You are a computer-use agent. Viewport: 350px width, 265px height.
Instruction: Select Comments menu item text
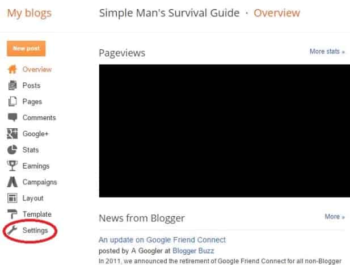tap(39, 117)
